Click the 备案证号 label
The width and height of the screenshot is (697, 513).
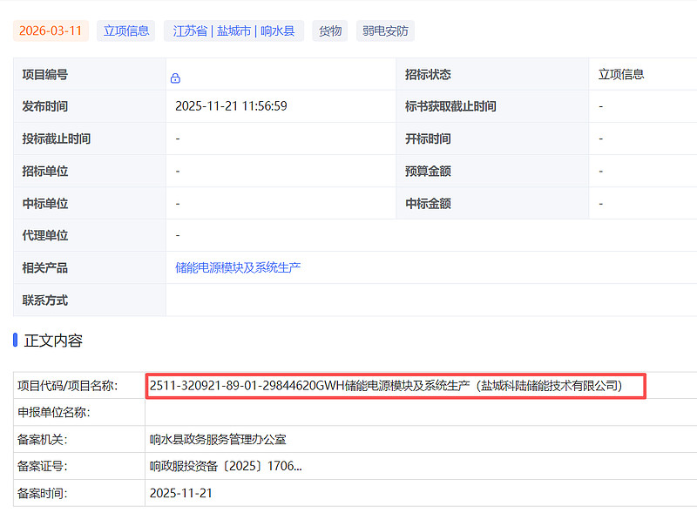pos(42,466)
